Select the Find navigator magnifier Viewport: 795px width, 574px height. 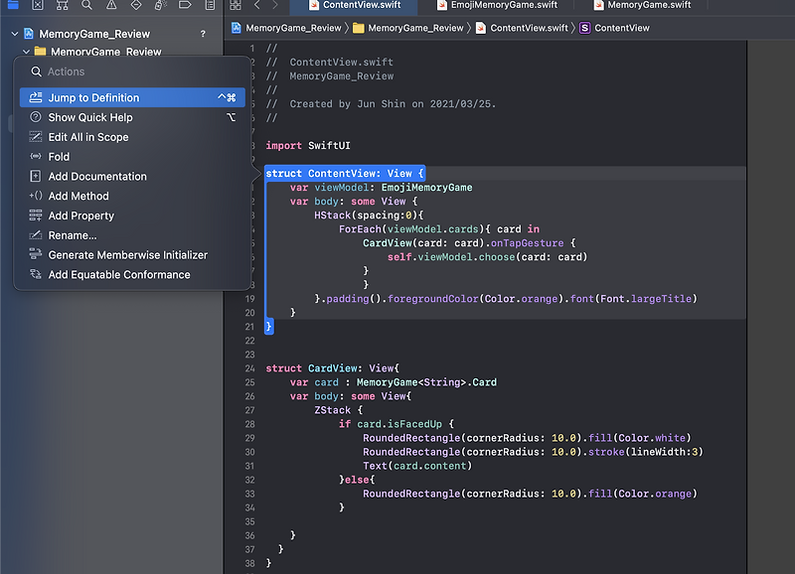(x=88, y=8)
